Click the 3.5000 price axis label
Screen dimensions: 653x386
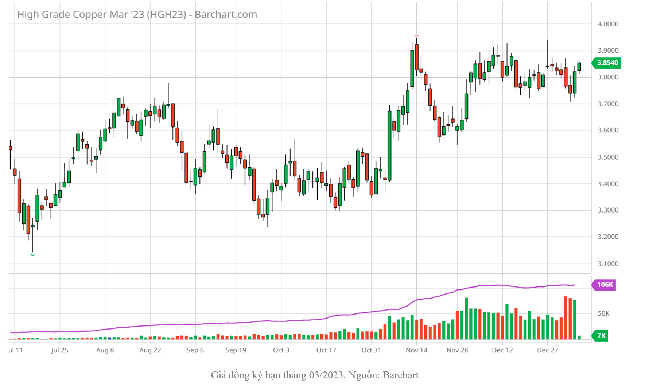tap(608, 157)
